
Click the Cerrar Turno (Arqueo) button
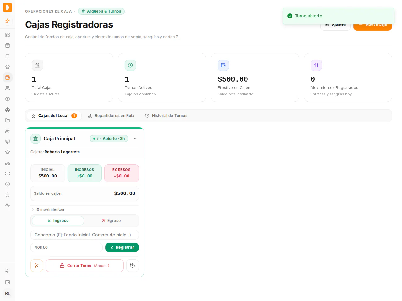point(84,266)
